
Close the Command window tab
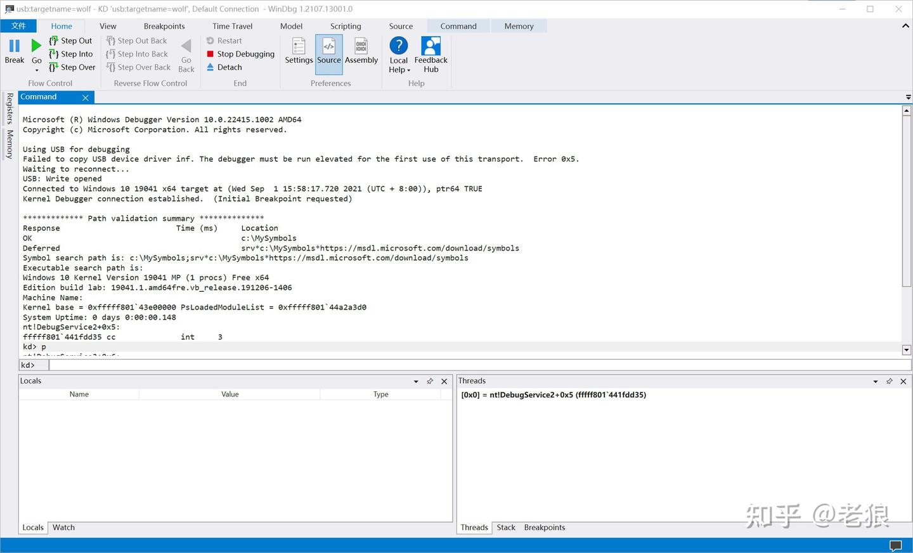pos(86,98)
